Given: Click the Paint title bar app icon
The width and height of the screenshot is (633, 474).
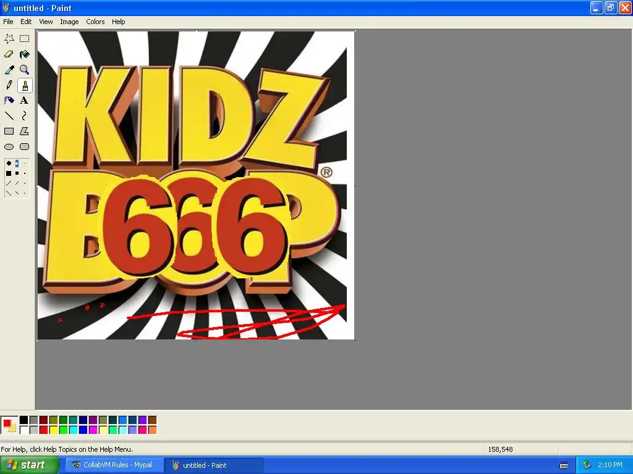Looking at the screenshot, I should (6, 7).
